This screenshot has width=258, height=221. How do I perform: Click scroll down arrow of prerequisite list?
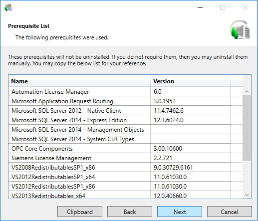[247, 195]
